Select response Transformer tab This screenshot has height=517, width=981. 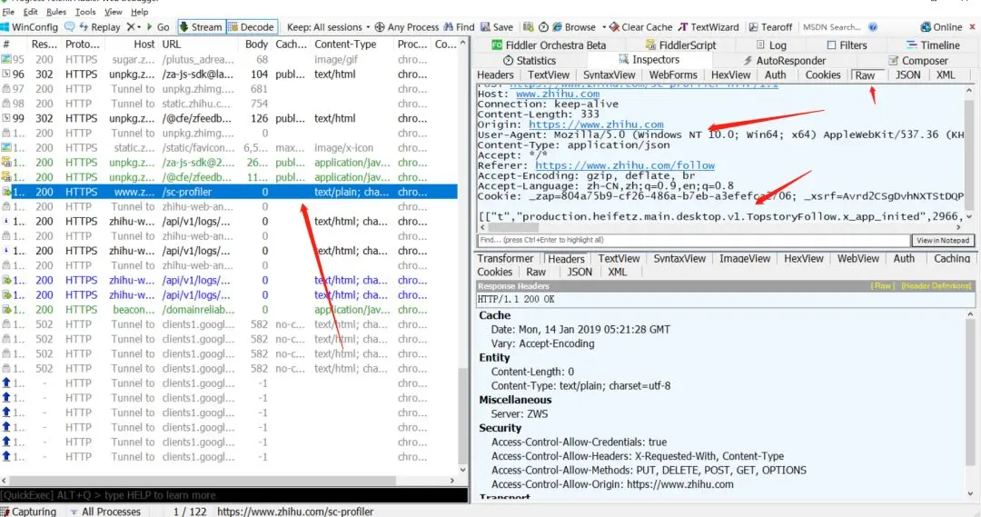pos(505,258)
